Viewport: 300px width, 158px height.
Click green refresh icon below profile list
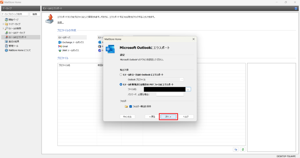pos(243,150)
